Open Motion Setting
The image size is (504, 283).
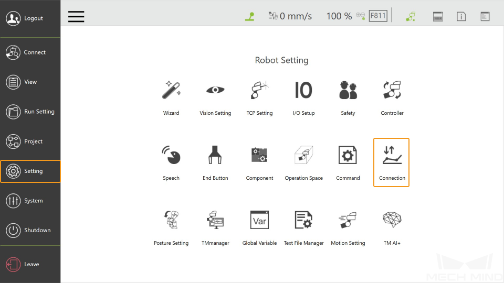point(348,228)
